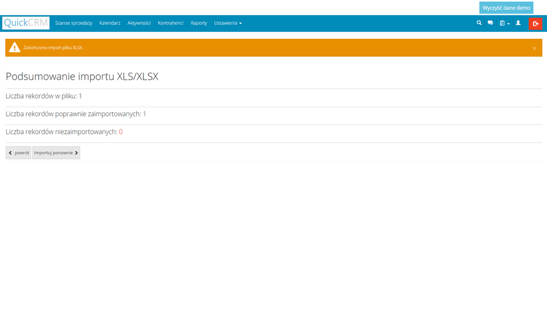Image resolution: width=547 pixels, height=311 pixels.
Task: Open the Kontrahenci menu
Action: click(171, 23)
